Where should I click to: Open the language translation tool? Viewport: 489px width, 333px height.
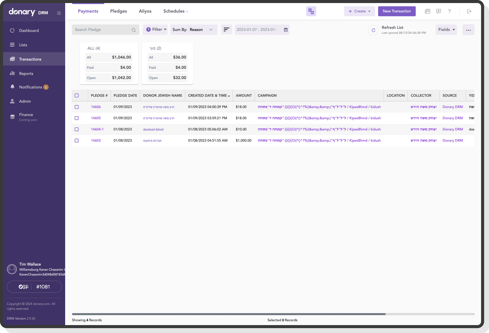tap(311, 11)
